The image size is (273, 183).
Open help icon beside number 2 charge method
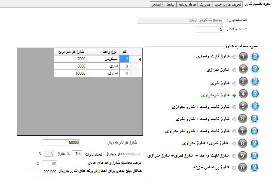pos(255,69)
